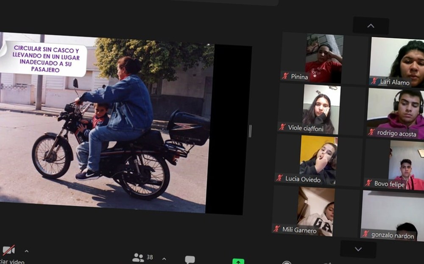Toggle Mili Garnero's muted mic indicator
This screenshot has height=264, width=424.
[x=277, y=229]
